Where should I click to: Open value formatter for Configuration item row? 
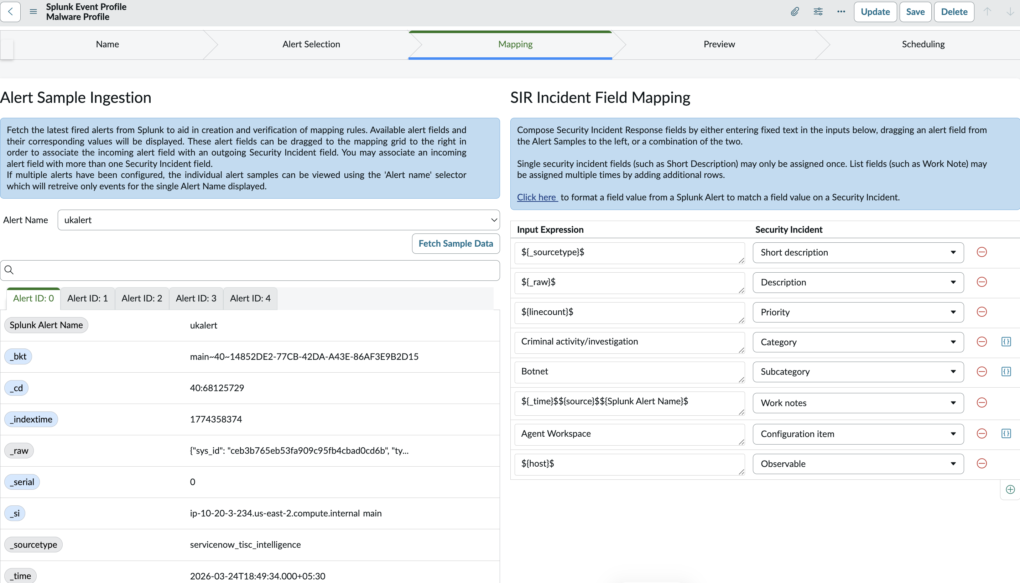(1006, 434)
